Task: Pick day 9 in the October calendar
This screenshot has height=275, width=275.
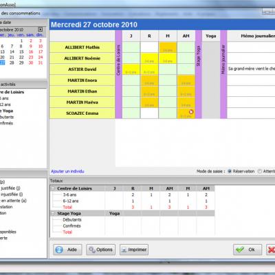Action: (x=31, y=46)
